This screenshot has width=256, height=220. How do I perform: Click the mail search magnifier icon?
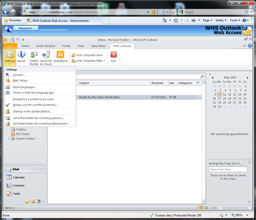click(202, 77)
